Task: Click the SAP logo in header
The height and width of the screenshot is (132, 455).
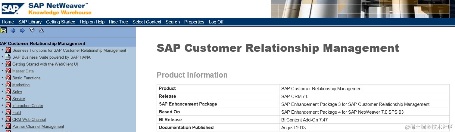Action: [x=13, y=8]
